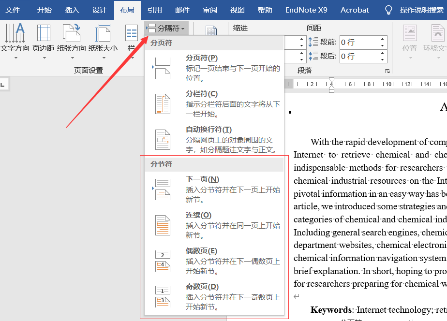
Task: Switch to the 邮件 tab
Action: point(182,10)
